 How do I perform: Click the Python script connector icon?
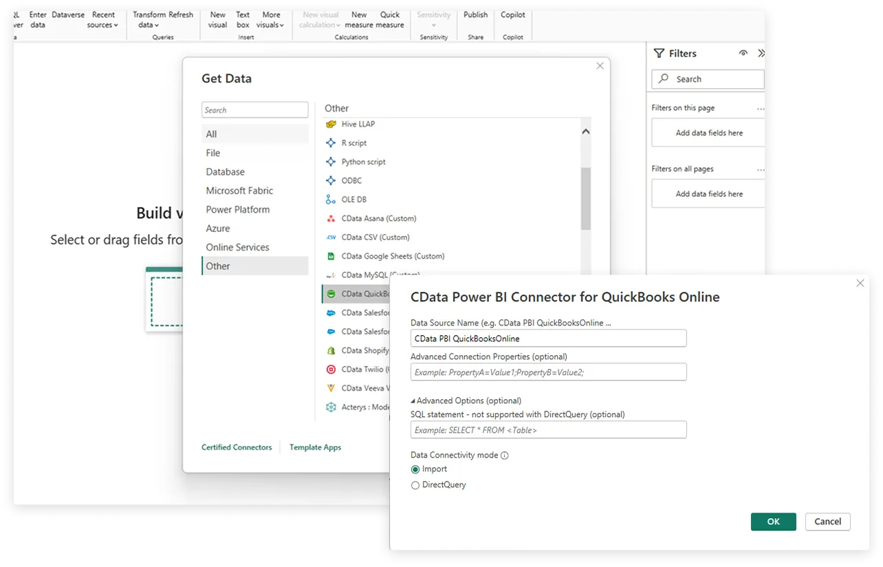pos(331,162)
